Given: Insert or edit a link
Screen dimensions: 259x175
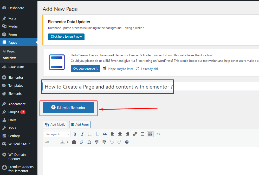Looking at the screenshot, I should [135, 134].
